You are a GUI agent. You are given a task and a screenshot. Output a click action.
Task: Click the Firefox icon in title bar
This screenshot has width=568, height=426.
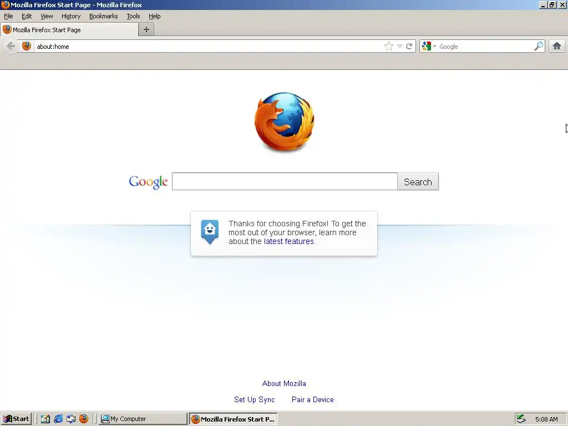click(x=6, y=4)
